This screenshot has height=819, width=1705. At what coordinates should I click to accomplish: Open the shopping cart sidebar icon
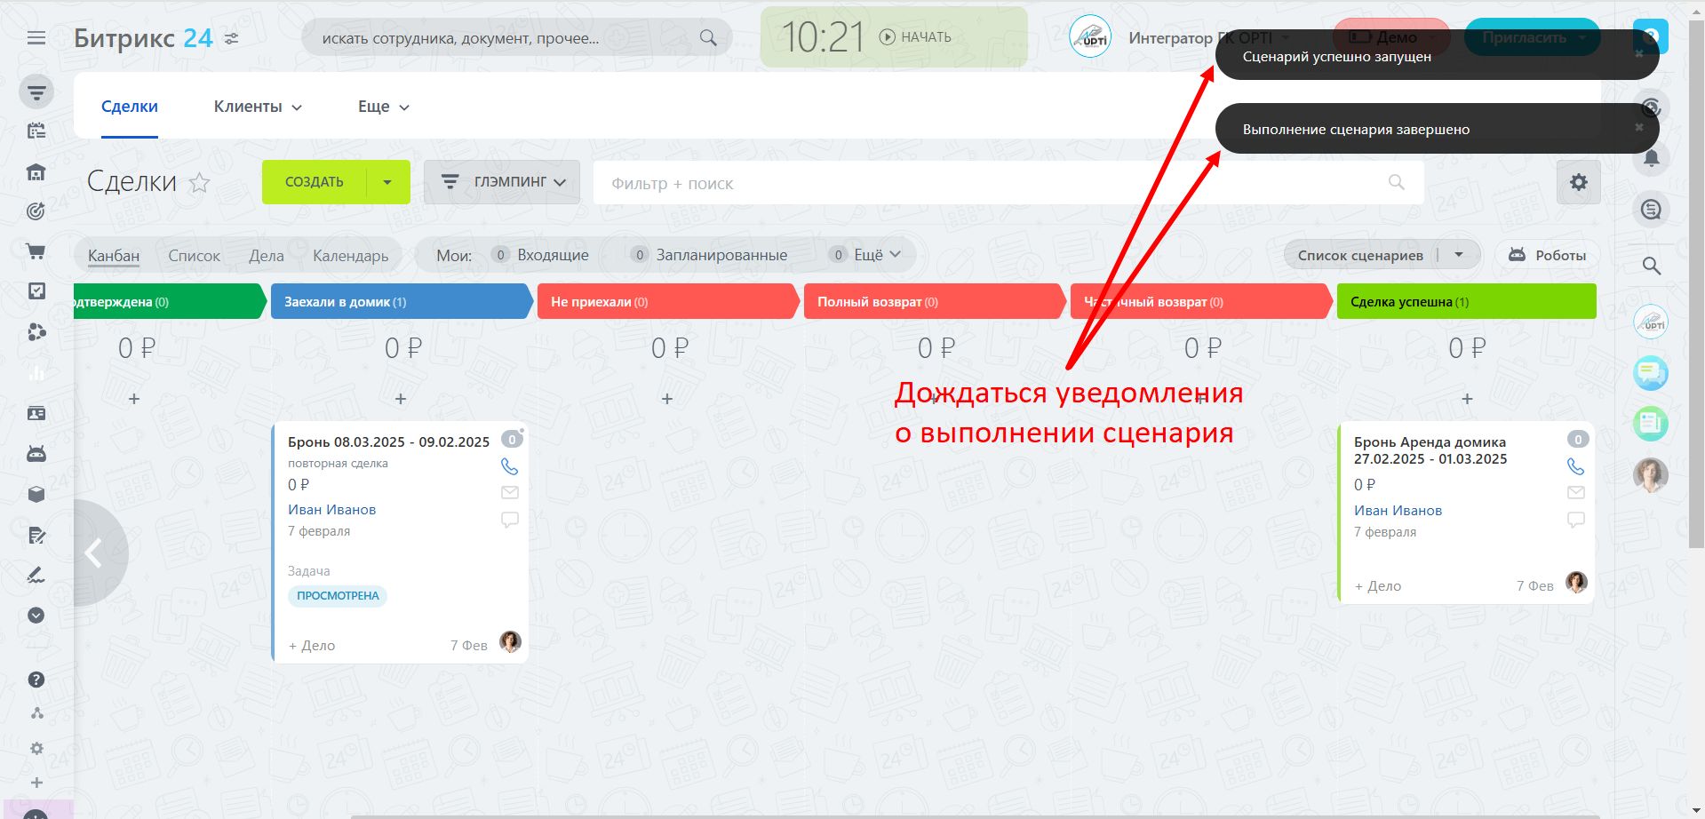point(36,251)
